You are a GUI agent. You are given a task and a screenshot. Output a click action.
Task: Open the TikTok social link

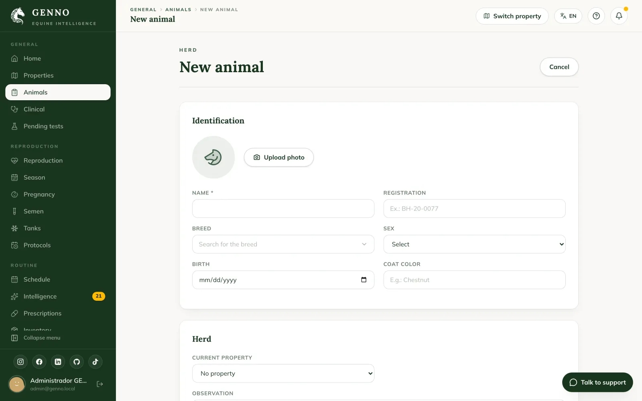pos(95,362)
